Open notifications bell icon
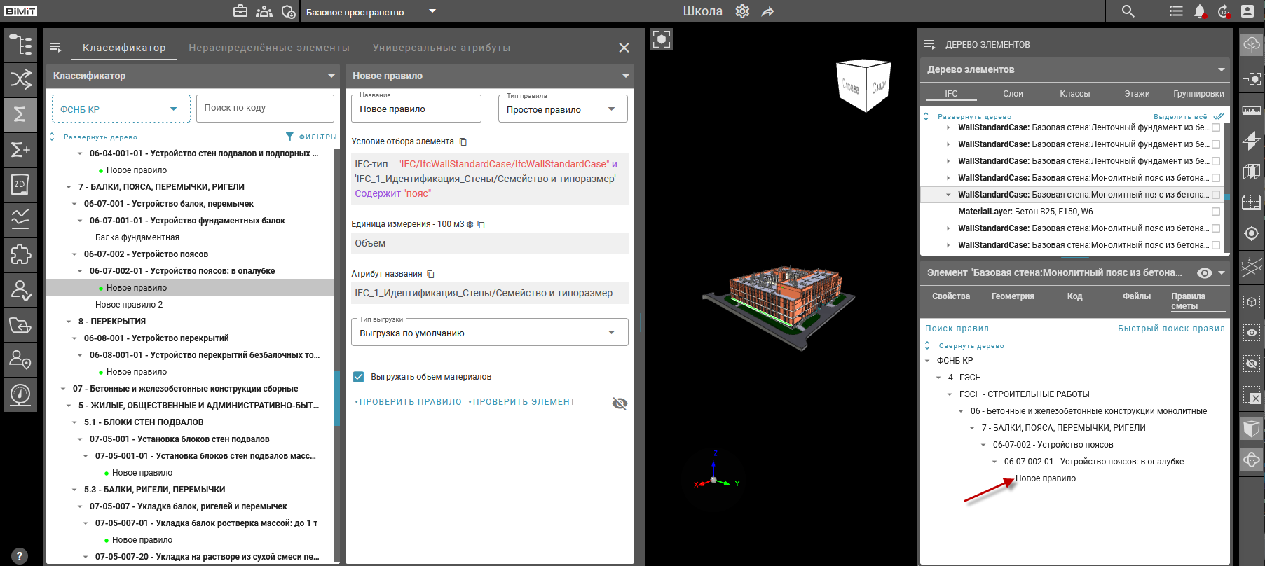The image size is (1265, 566). pyautogui.click(x=1200, y=11)
